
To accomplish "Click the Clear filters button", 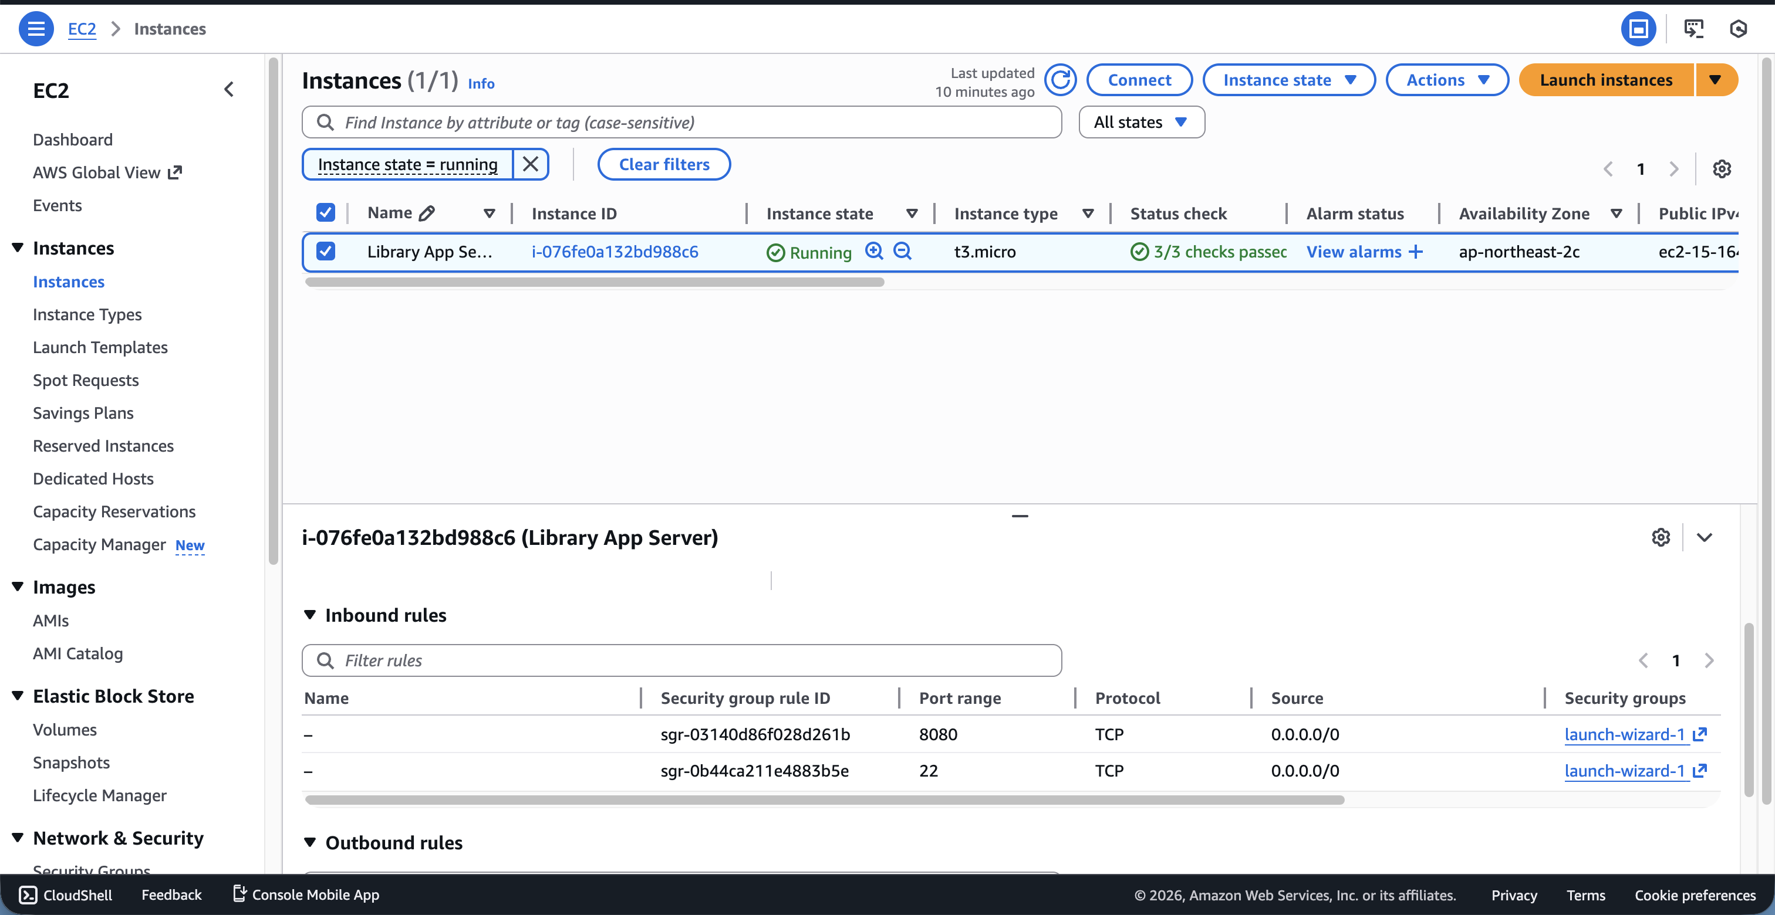I will coord(663,165).
